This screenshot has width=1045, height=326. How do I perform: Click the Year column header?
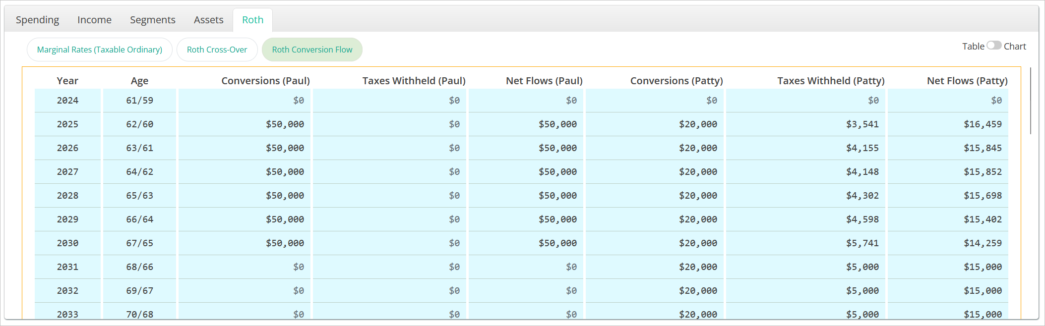point(67,81)
